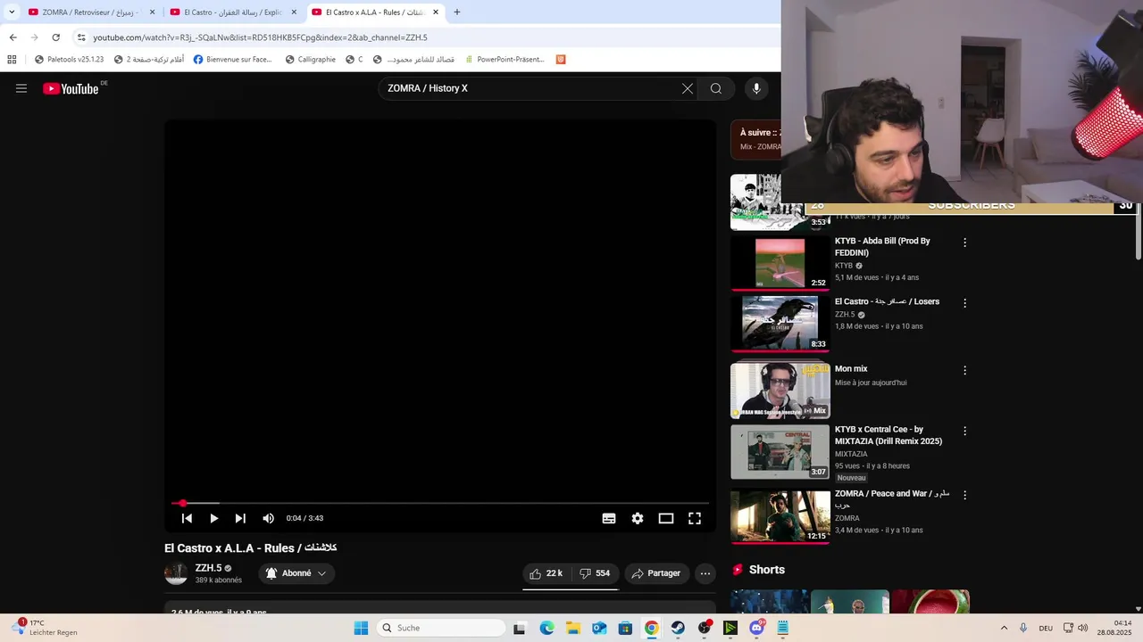Open Outlook from the taskbar

tap(599, 628)
